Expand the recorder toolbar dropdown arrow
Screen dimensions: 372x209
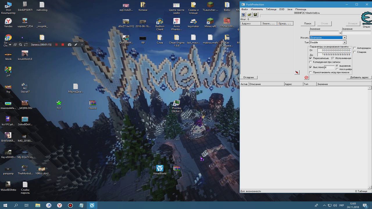pos(10,45)
